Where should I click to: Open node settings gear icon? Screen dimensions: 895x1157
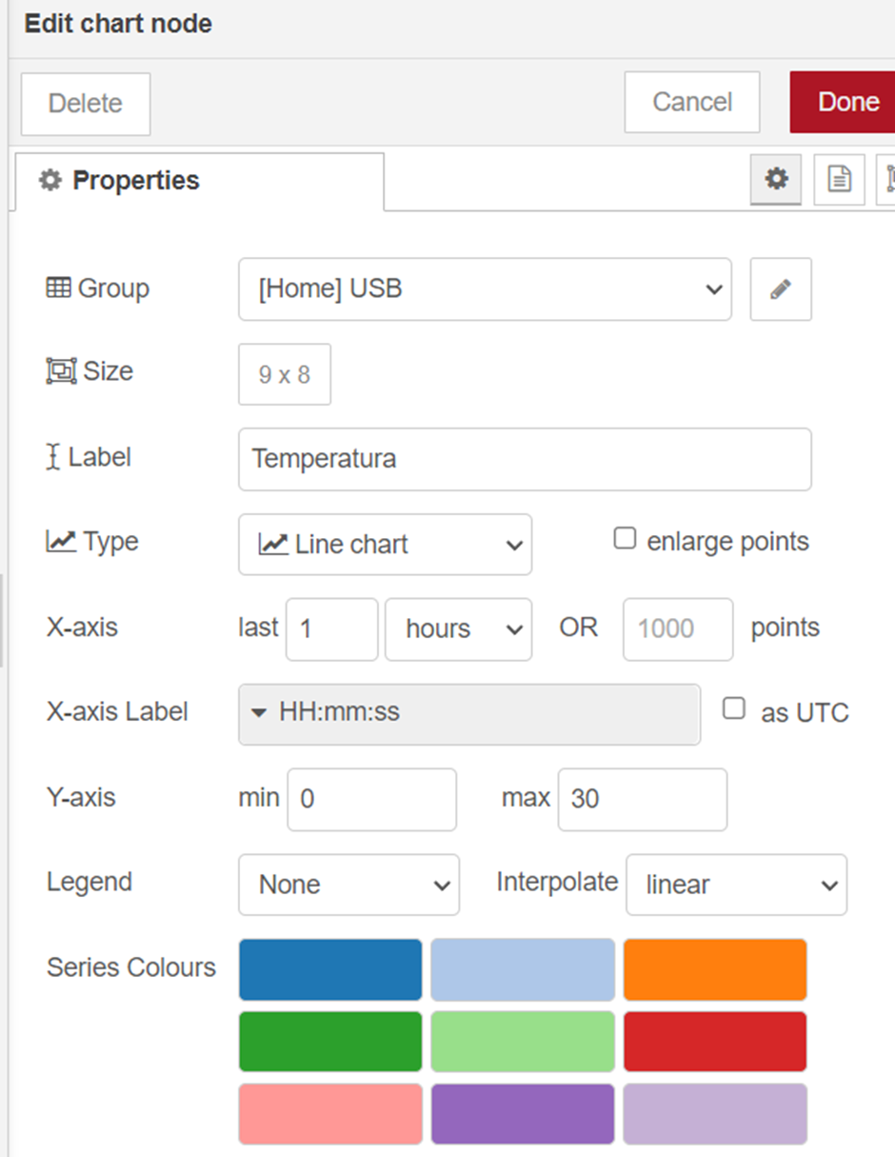776,179
